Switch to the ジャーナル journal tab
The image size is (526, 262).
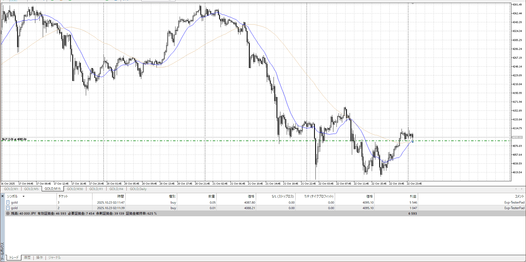pos(54,258)
